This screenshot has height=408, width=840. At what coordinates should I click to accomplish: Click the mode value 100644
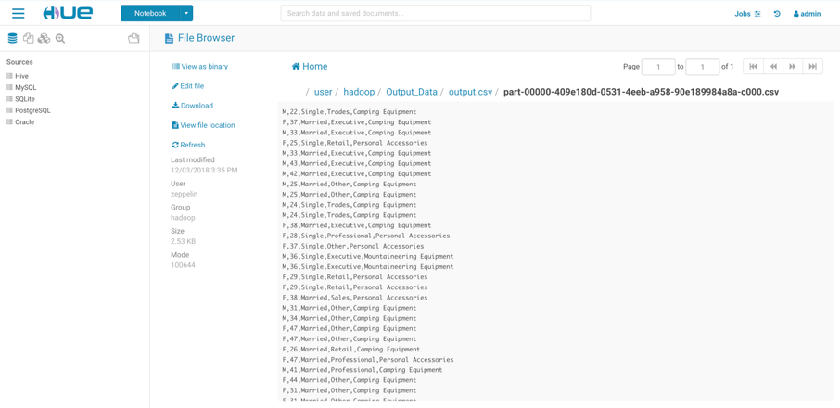coord(183,265)
